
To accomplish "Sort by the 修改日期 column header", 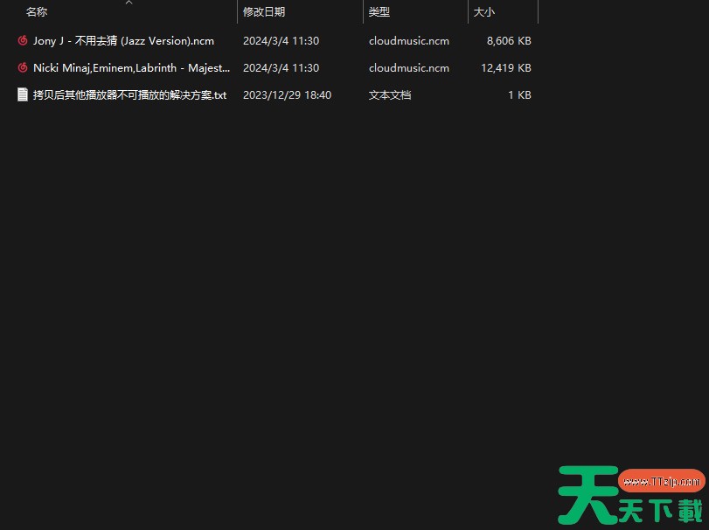I will (264, 11).
